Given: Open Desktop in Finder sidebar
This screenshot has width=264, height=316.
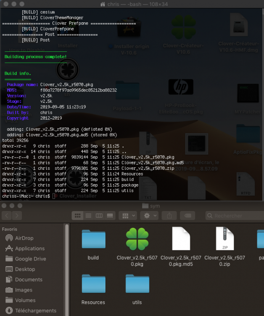Looking at the screenshot, I should (x=20, y=269).
